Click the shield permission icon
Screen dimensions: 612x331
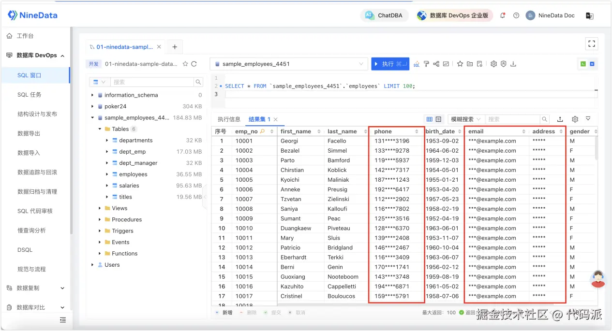[503, 64]
